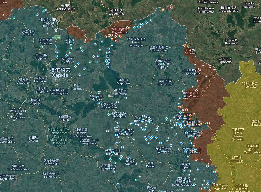Viewport: 261px width, 192px height.
Task: Click the Шебекино town label
Action: pos(116,13)
